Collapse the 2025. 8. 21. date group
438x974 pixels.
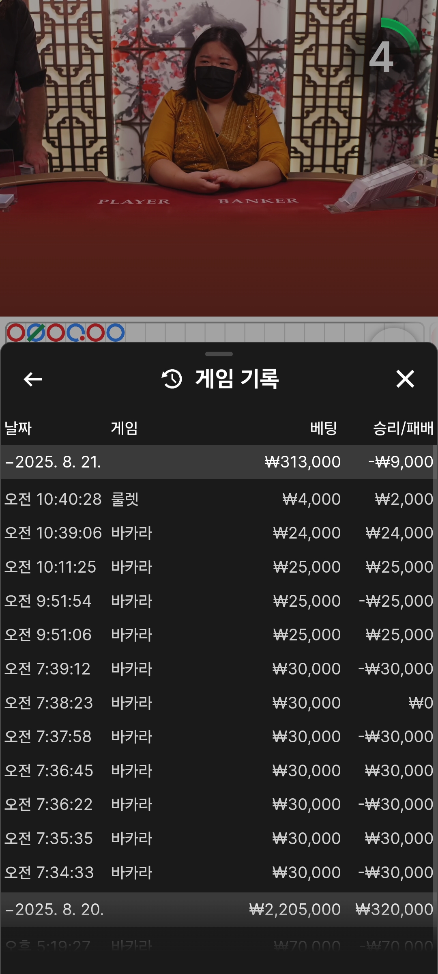pos(219,462)
